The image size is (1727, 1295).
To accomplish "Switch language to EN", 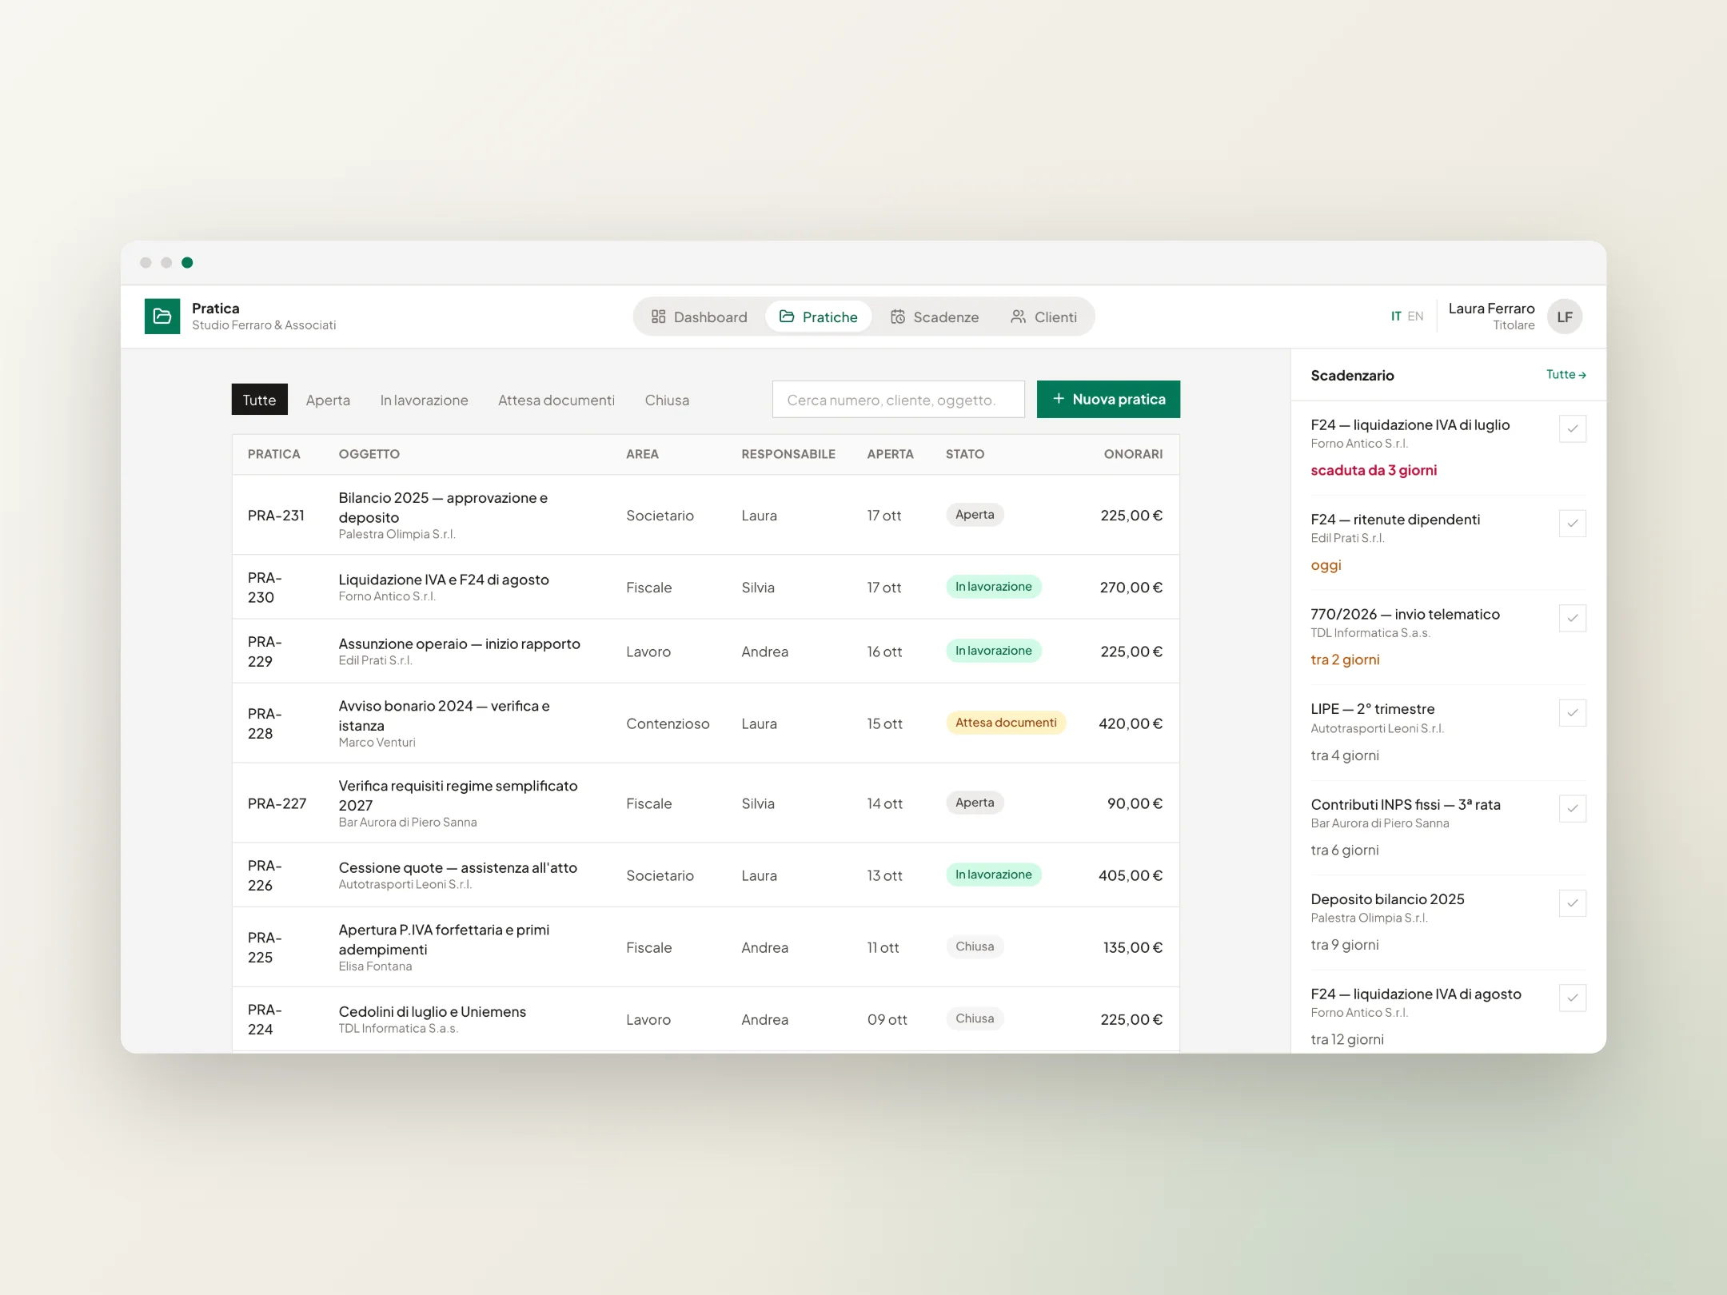I will coord(1415,317).
